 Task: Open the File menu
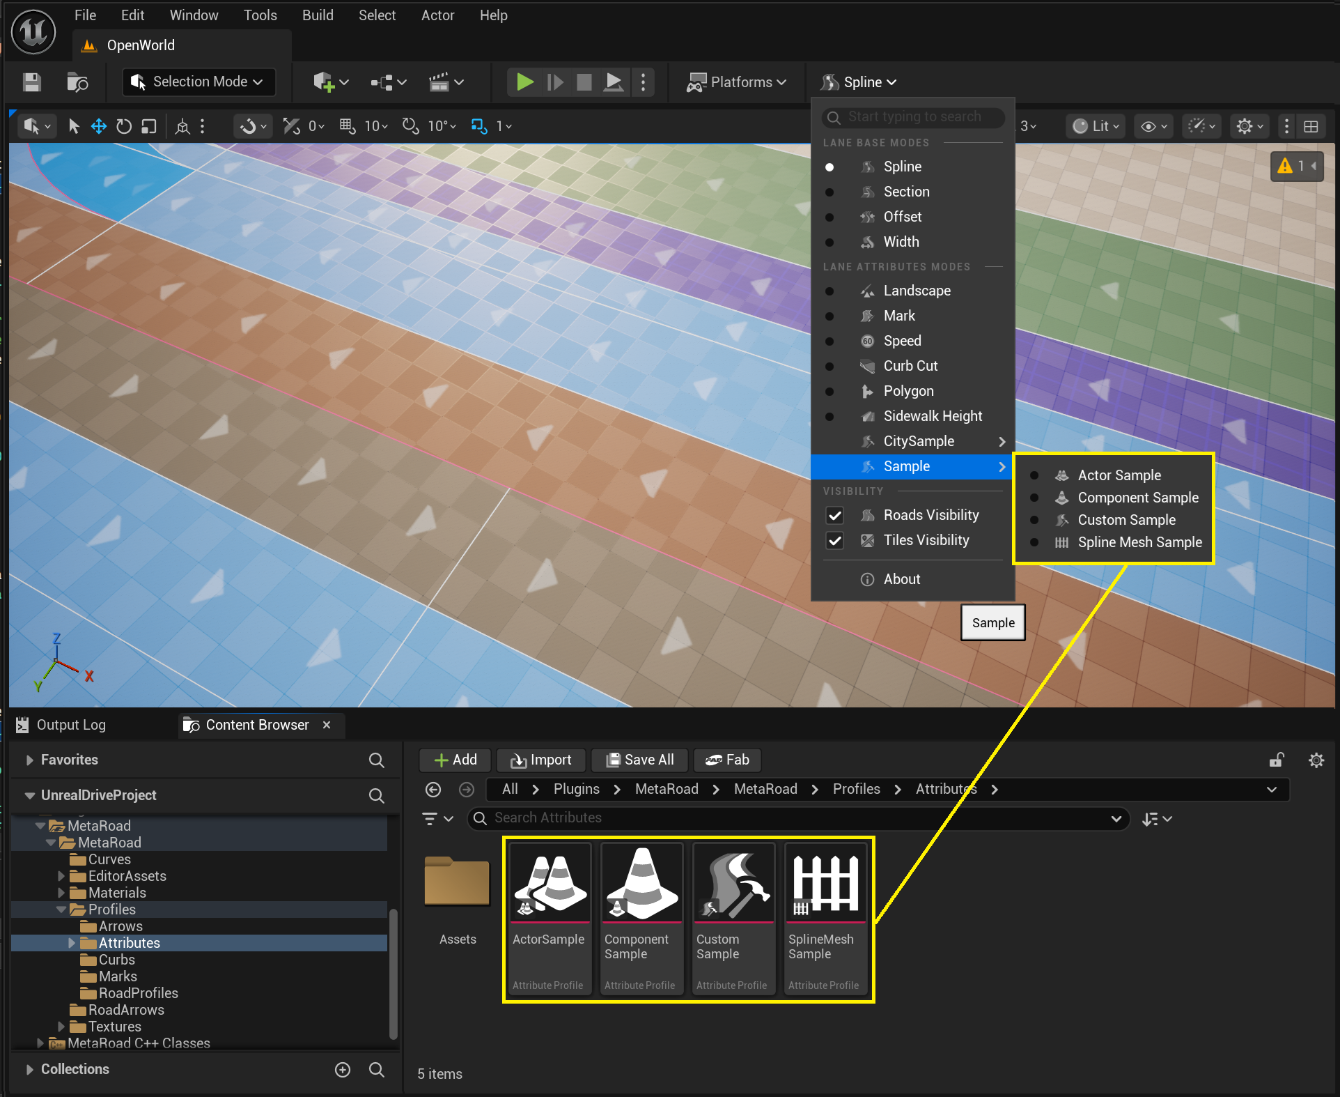pyautogui.click(x=85, y=15)
